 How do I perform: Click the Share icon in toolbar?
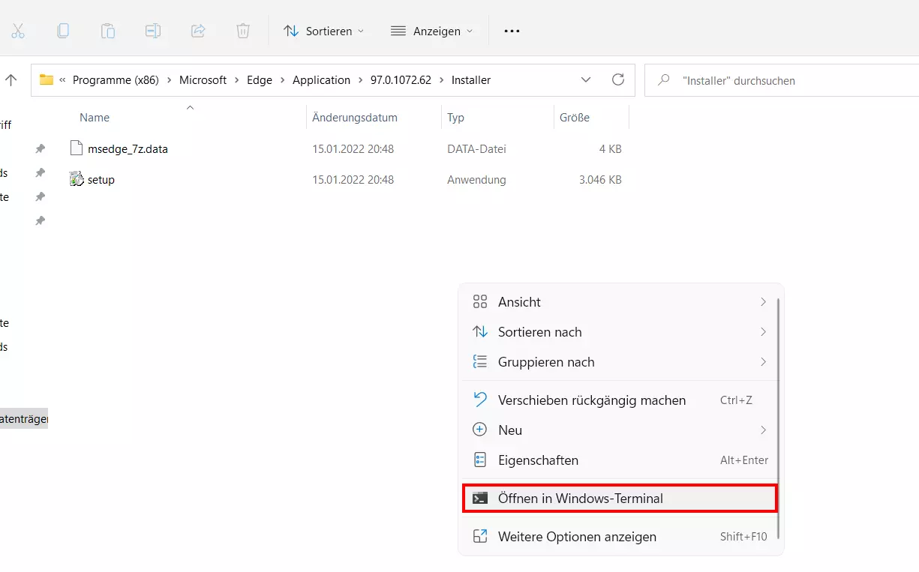pyautogui.click(x=198, y=31)
